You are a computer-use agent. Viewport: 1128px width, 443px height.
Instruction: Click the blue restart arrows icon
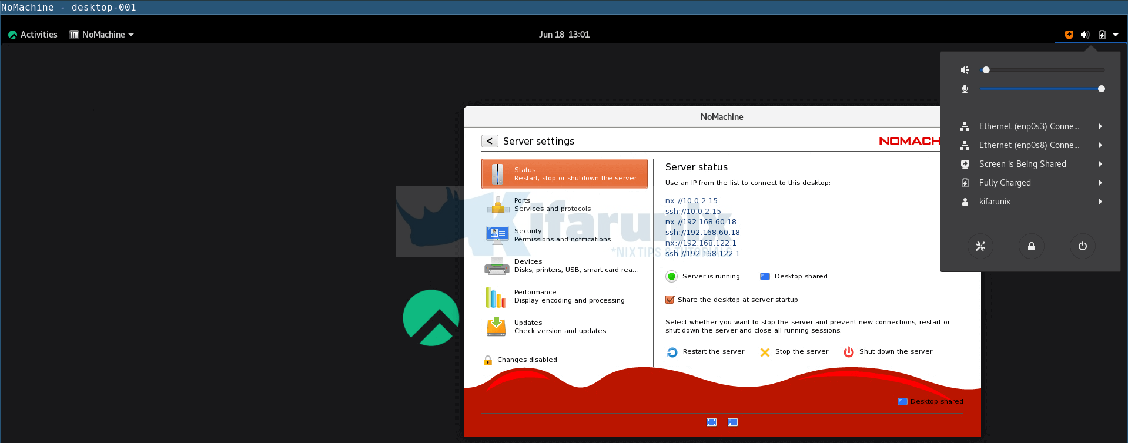click(x=672, y=352)
